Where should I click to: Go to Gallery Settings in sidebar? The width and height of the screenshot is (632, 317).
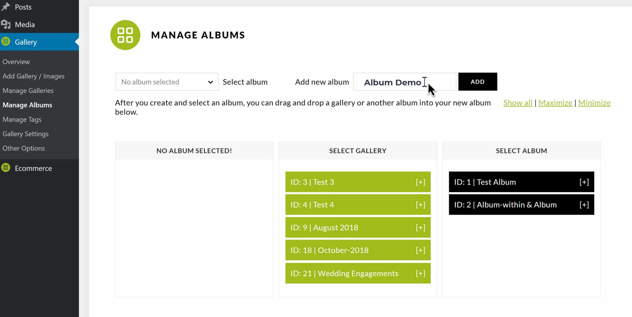[26, 134]
